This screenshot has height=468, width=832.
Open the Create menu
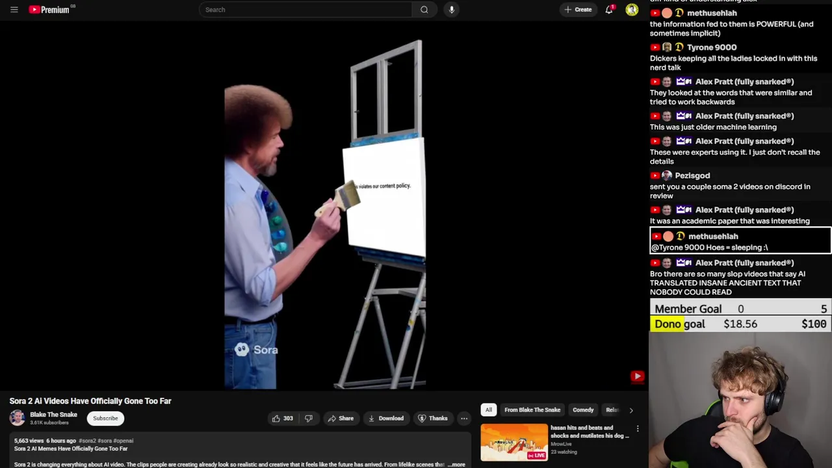tap(578, 10)
